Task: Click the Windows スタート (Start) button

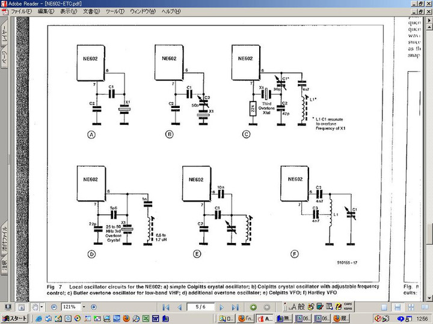Action: click(14, 318)
